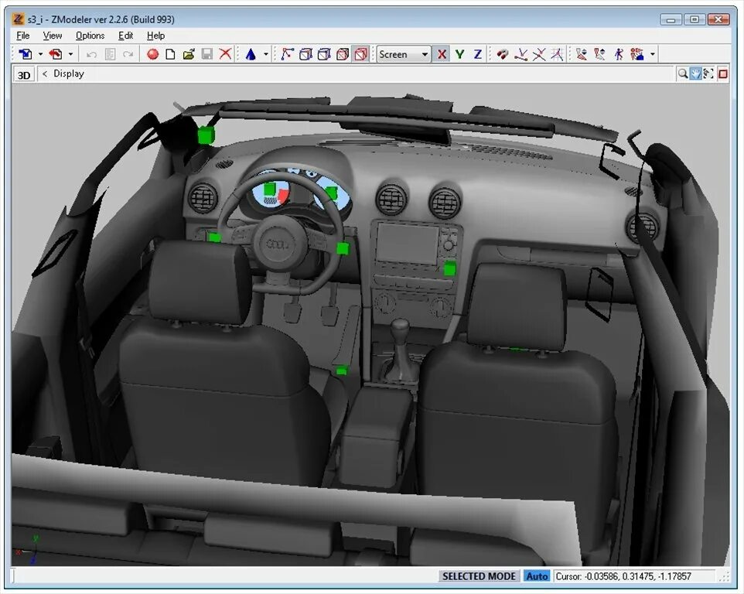The image size is (744, 594).
Task: Click the red X delete icon
Action: (x=225, y=54)
